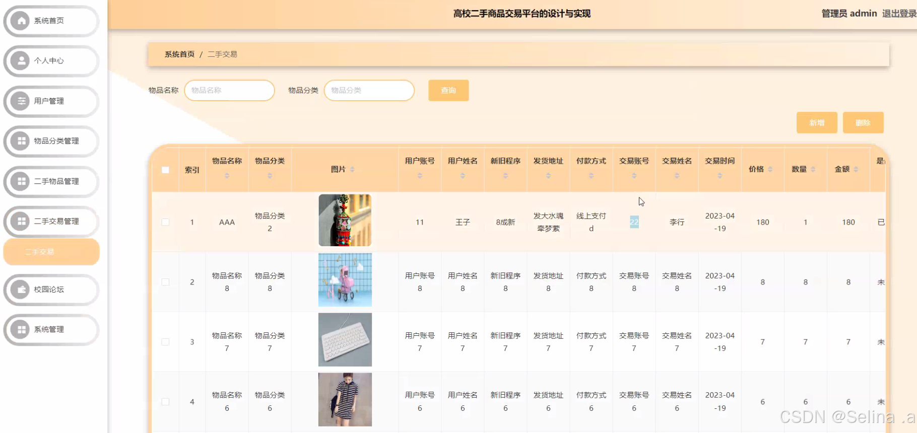Check the row 2 物品名称8 checkbox
Image resolution: width=917 pixels, height=433 pixels.
click(x=165, y=282)
